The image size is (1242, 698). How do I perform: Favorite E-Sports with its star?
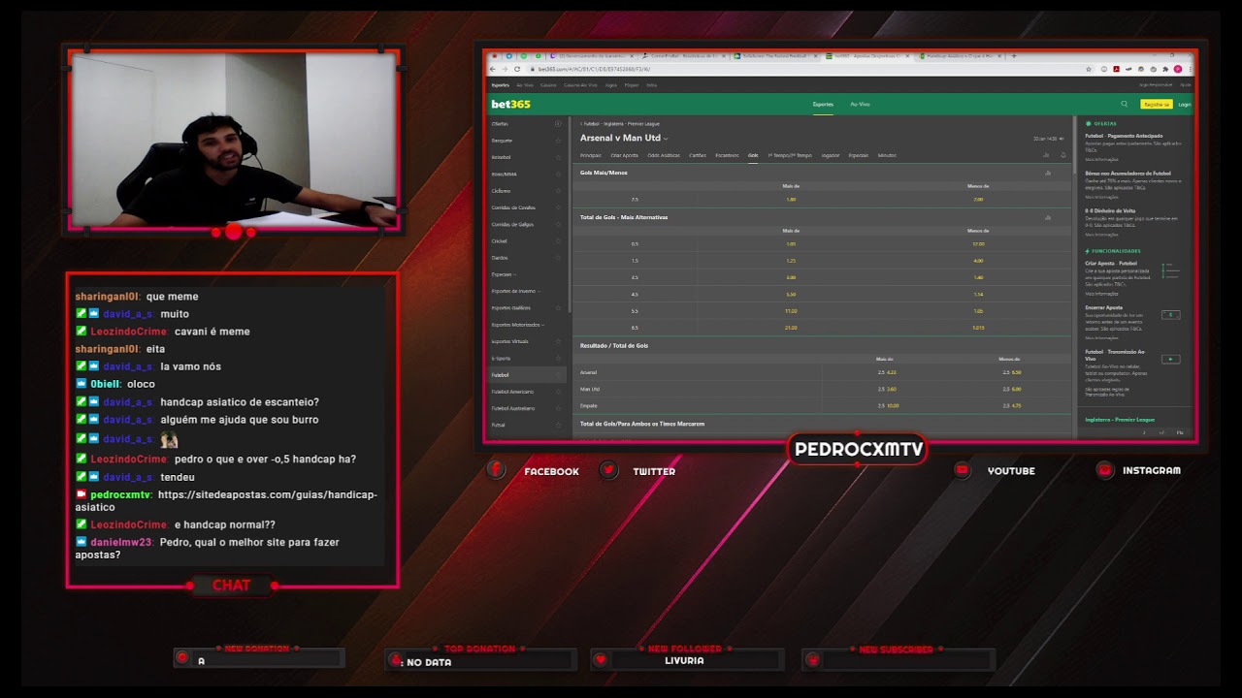click(558, 359)
